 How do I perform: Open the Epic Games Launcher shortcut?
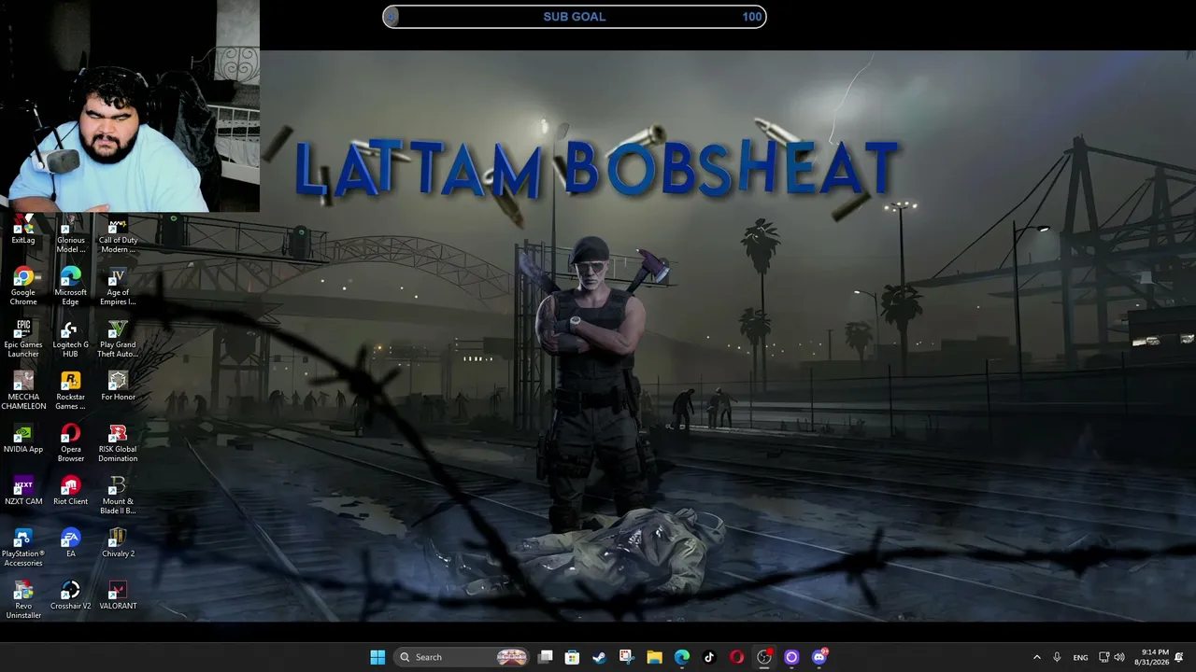point(23,339)
